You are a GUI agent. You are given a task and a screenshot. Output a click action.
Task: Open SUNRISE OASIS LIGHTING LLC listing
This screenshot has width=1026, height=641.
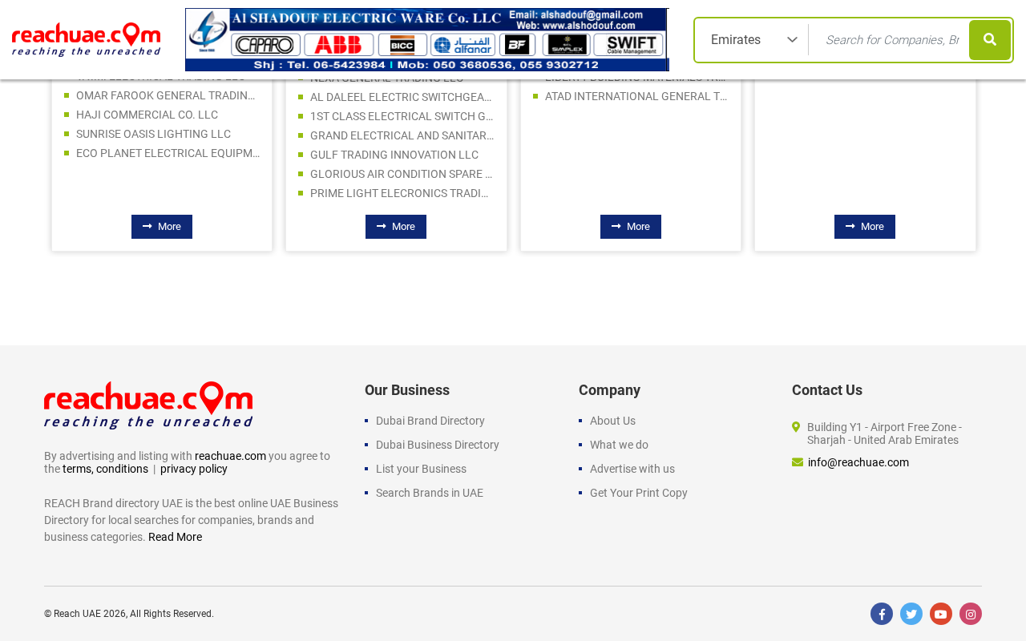153,134
